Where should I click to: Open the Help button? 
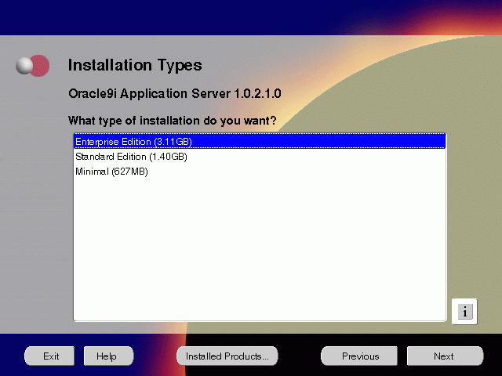[108, 356]
